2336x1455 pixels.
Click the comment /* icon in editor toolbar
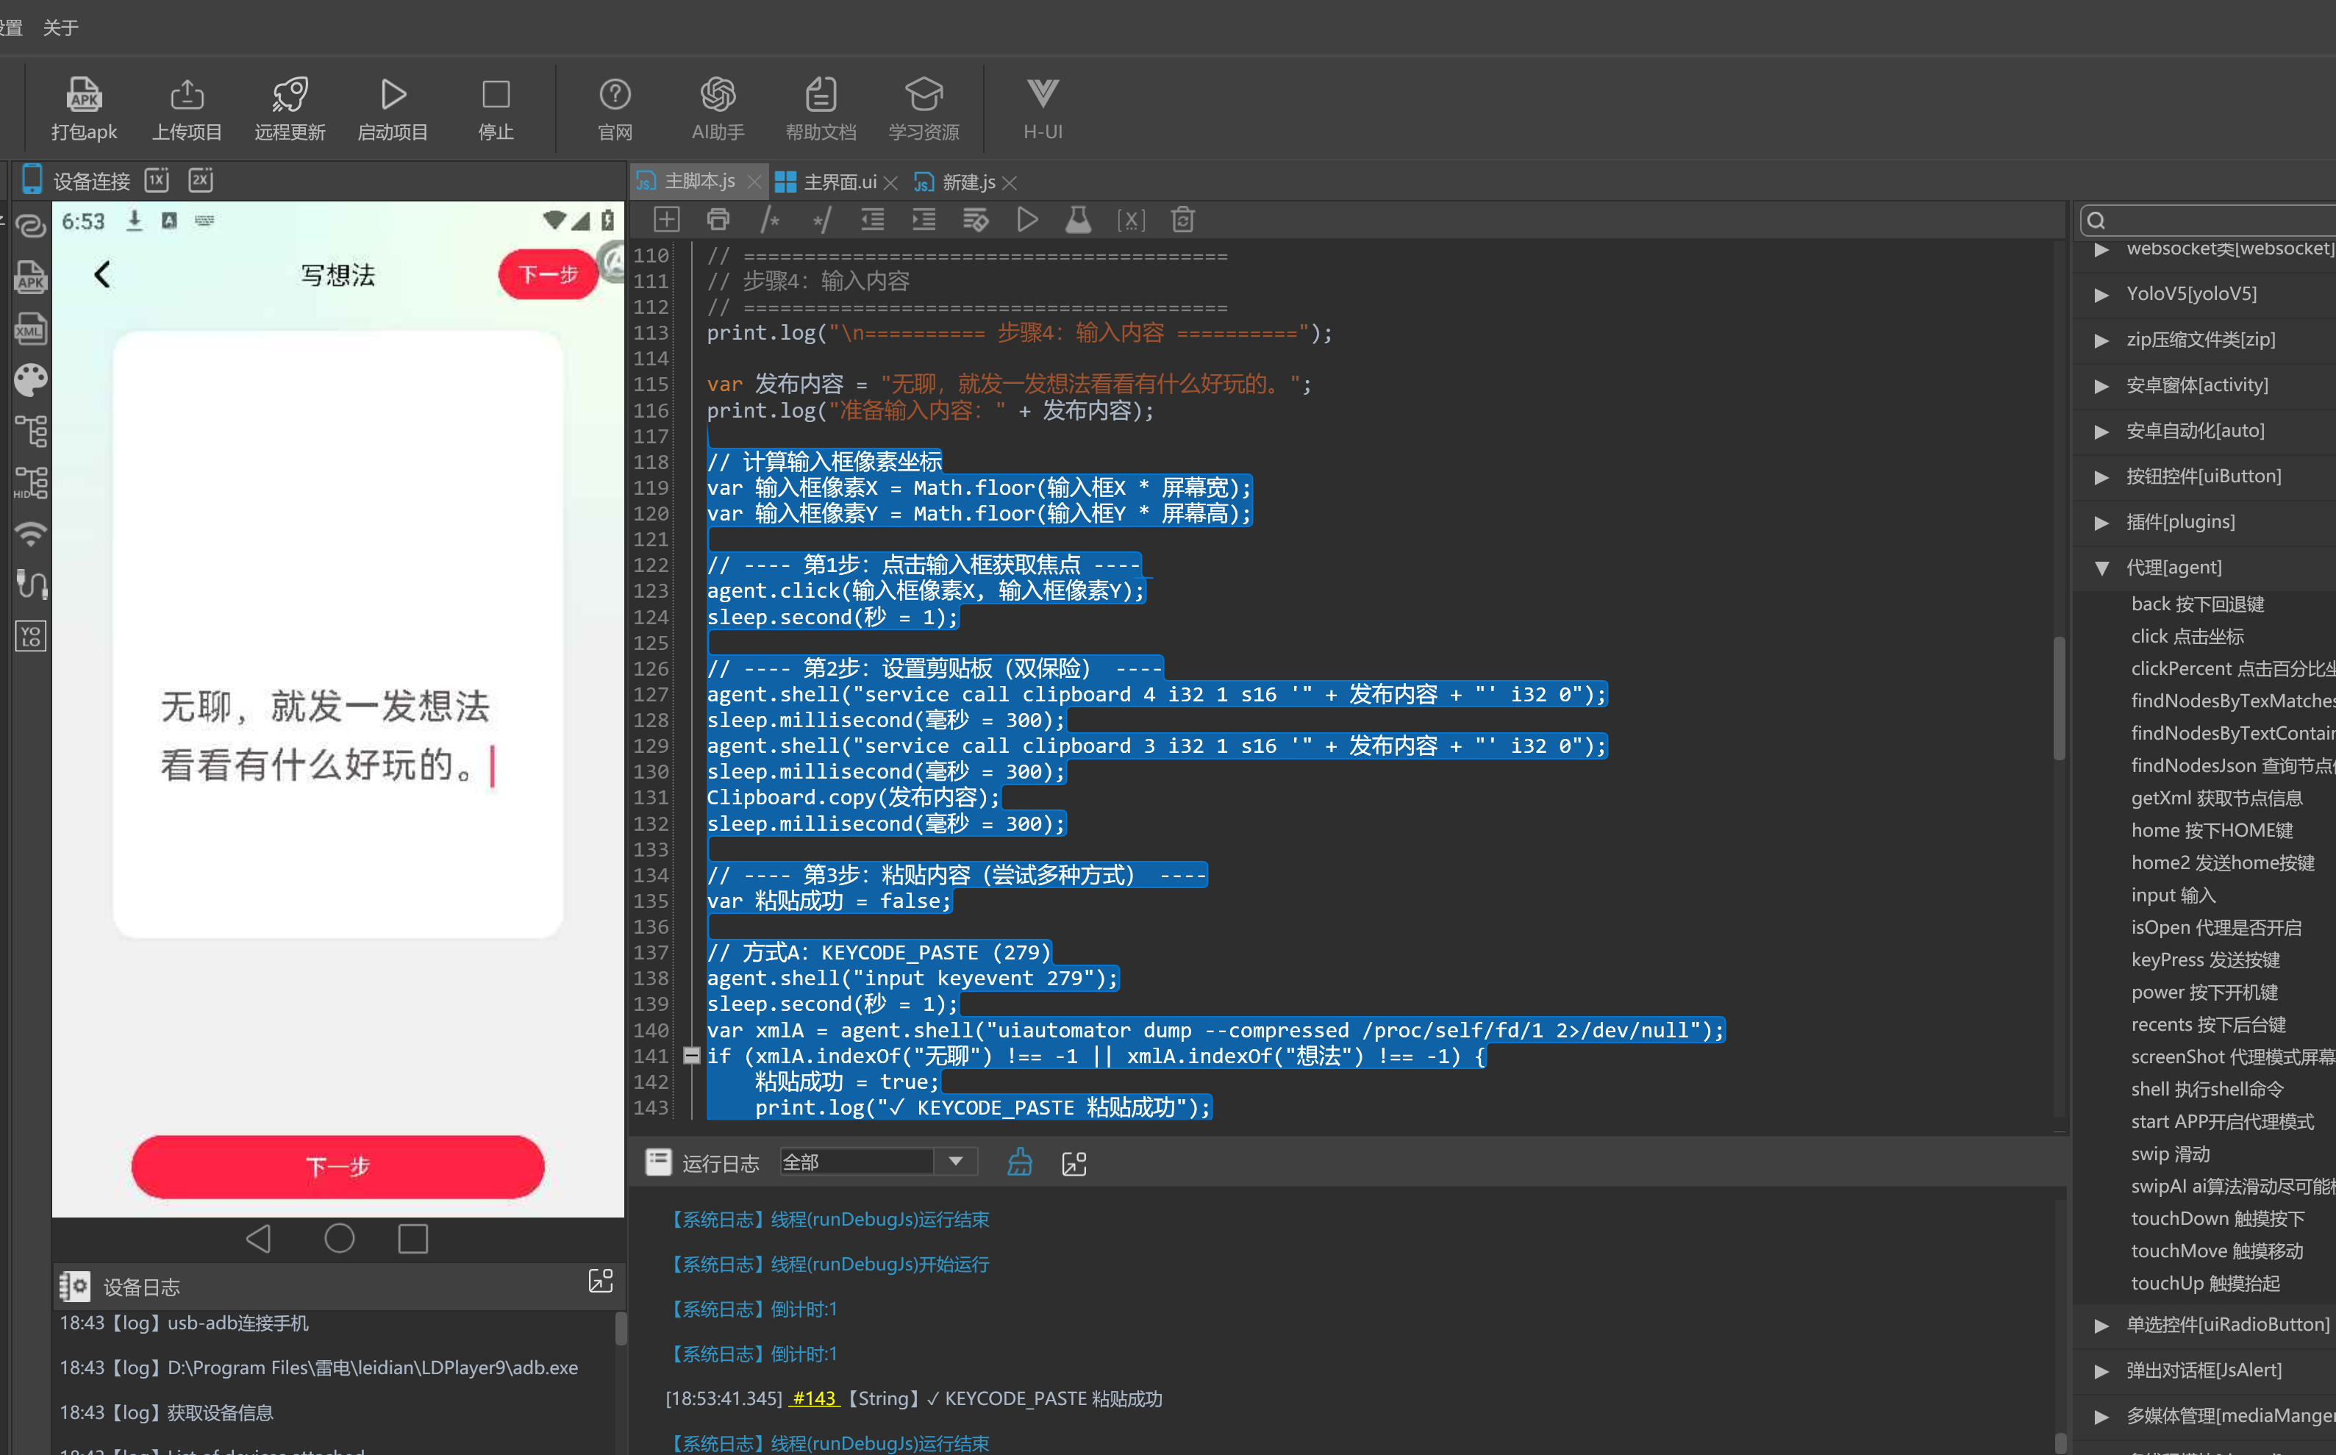[770, 221]
